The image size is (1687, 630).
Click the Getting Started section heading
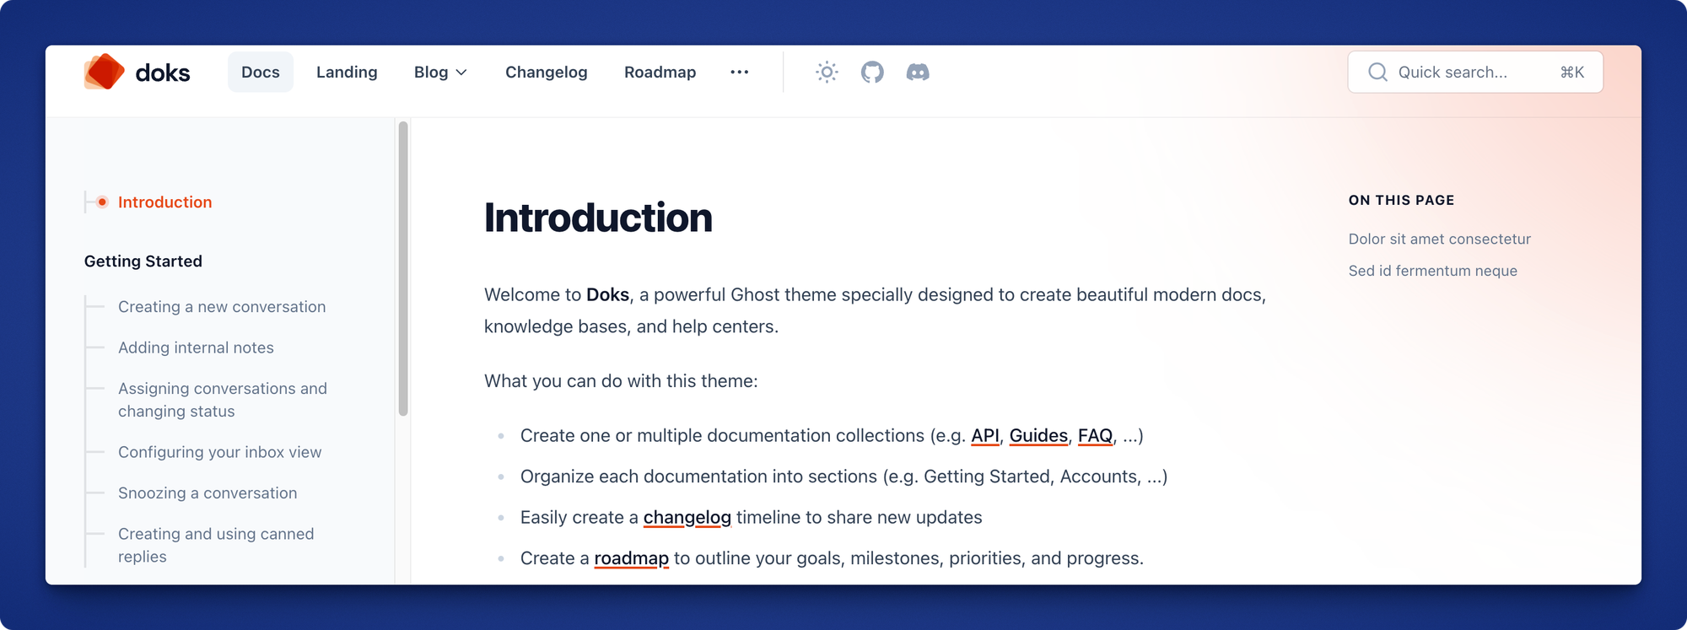pos(143,261)
